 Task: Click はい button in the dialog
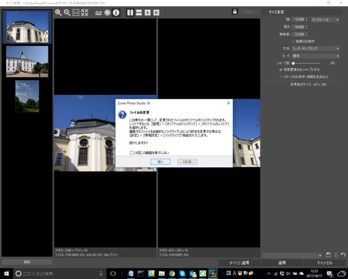(x=160, y=162)
